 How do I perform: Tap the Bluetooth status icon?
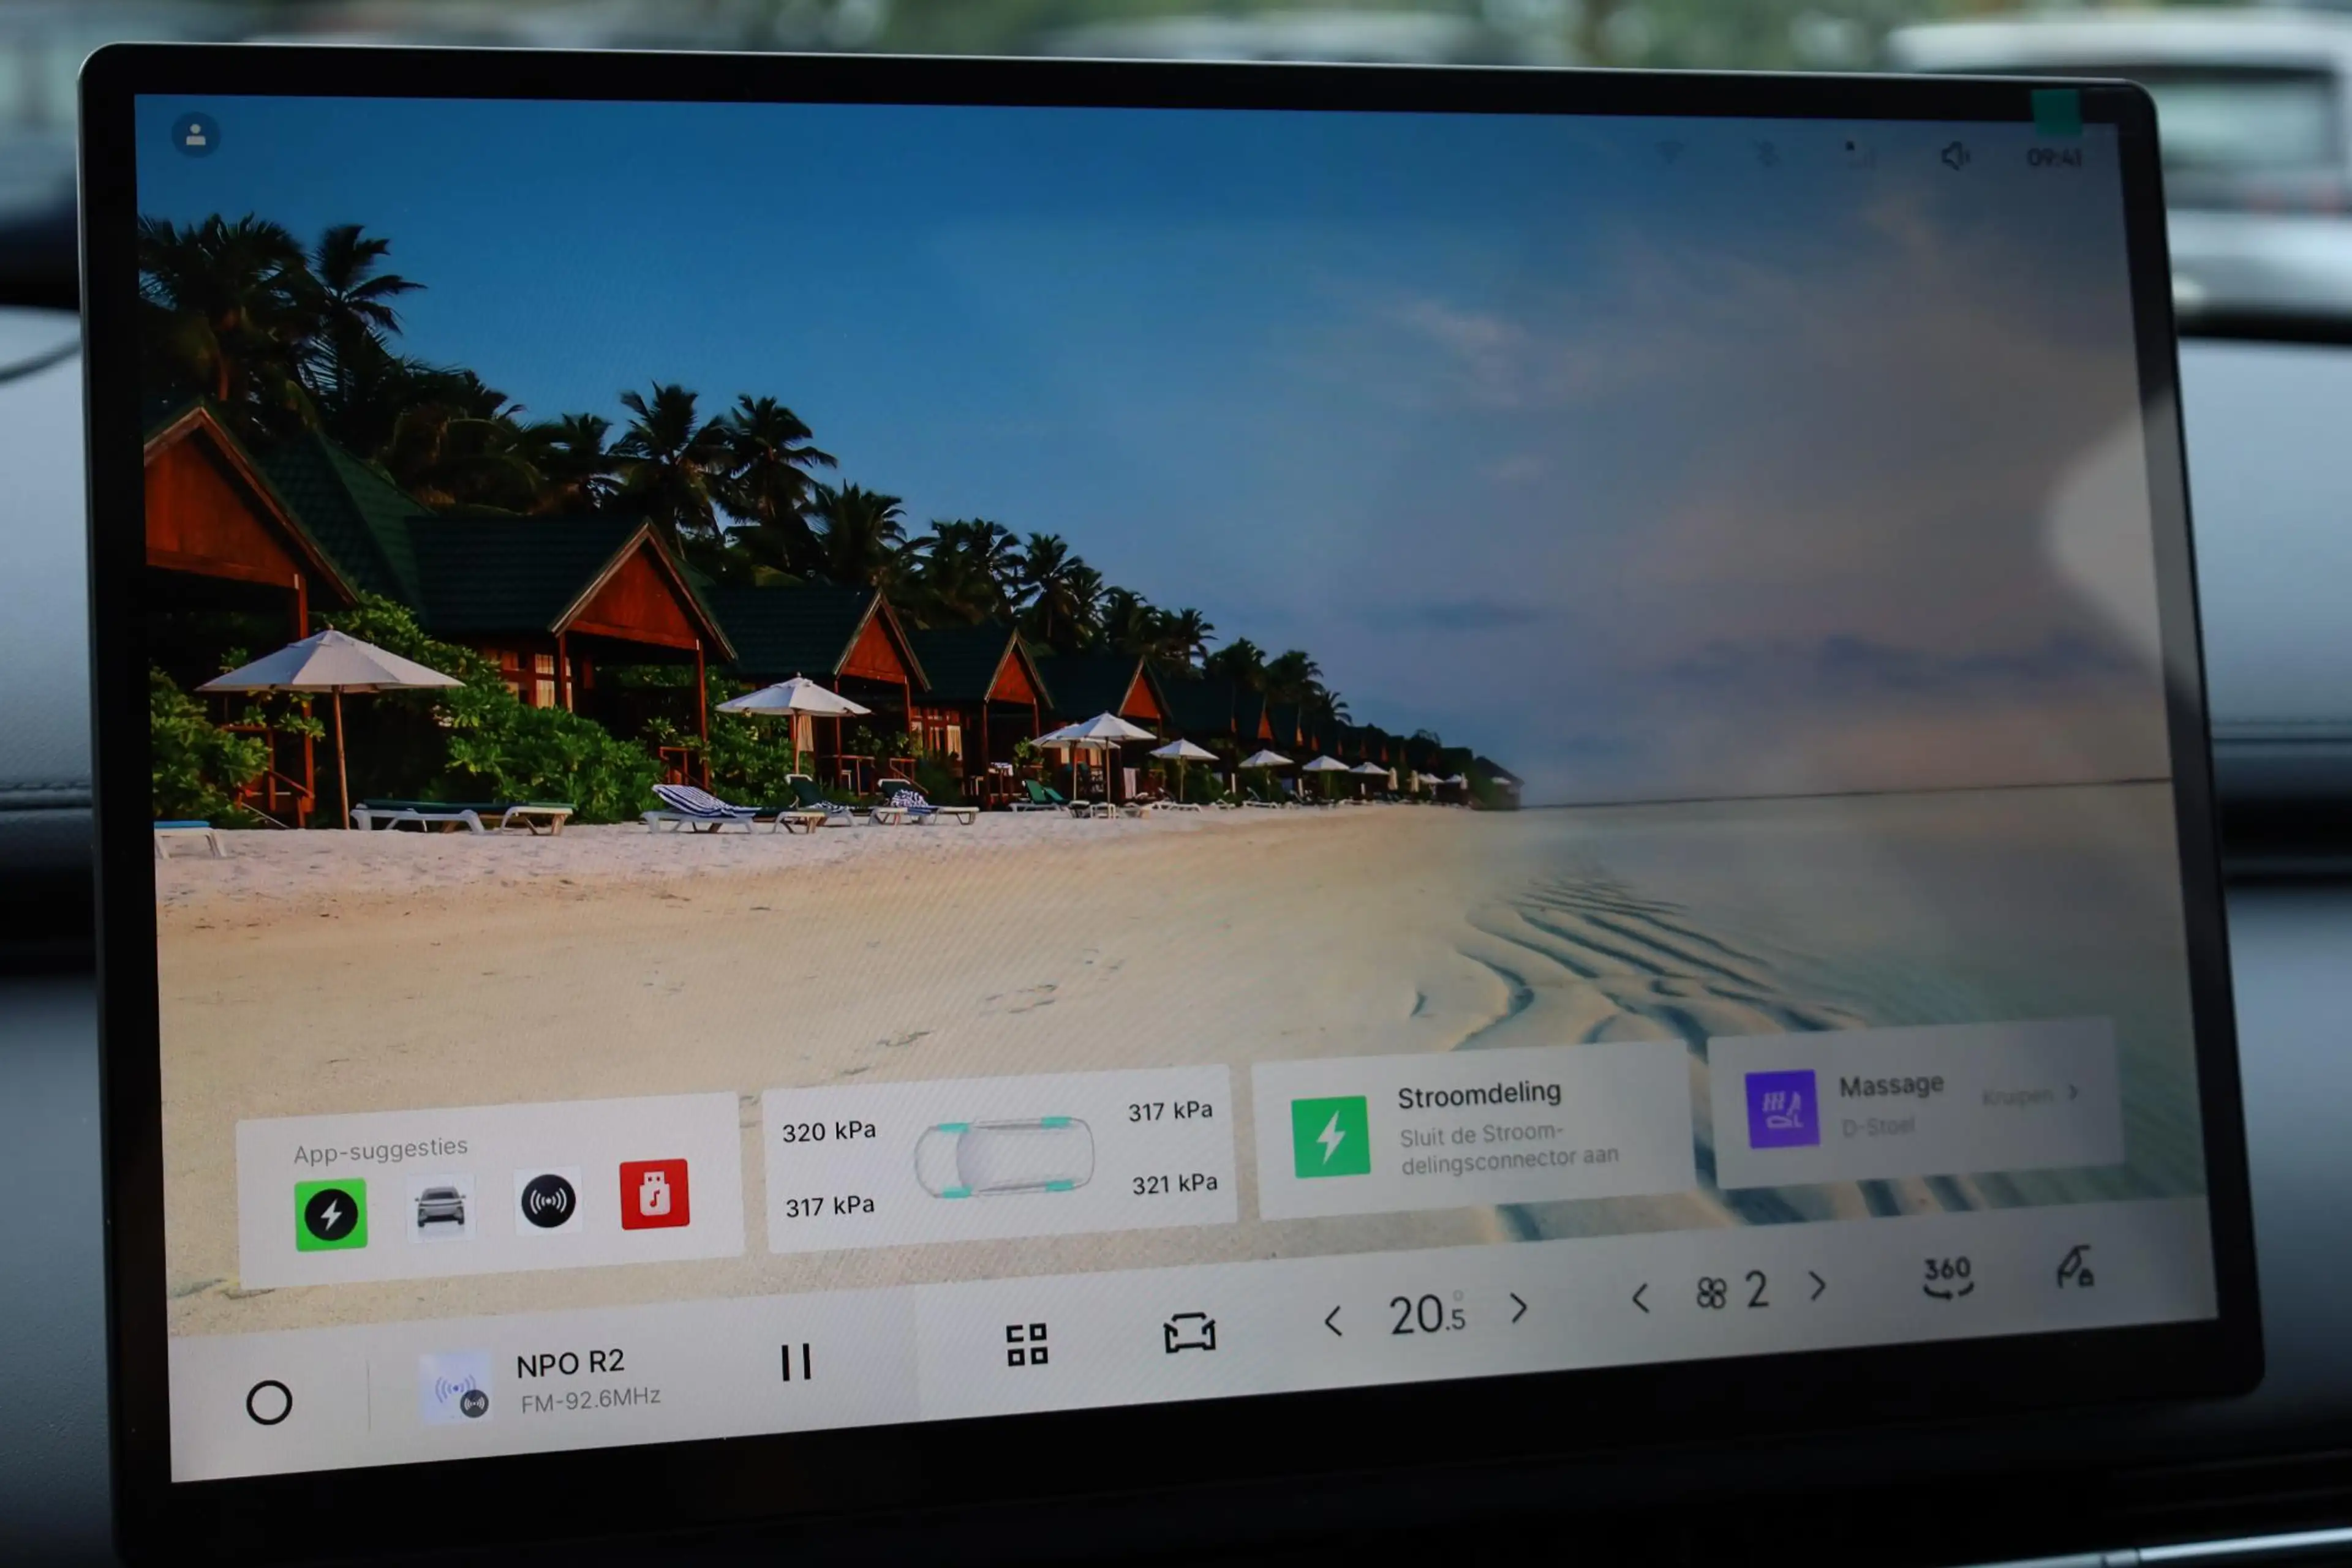(x=1768, y=154)
